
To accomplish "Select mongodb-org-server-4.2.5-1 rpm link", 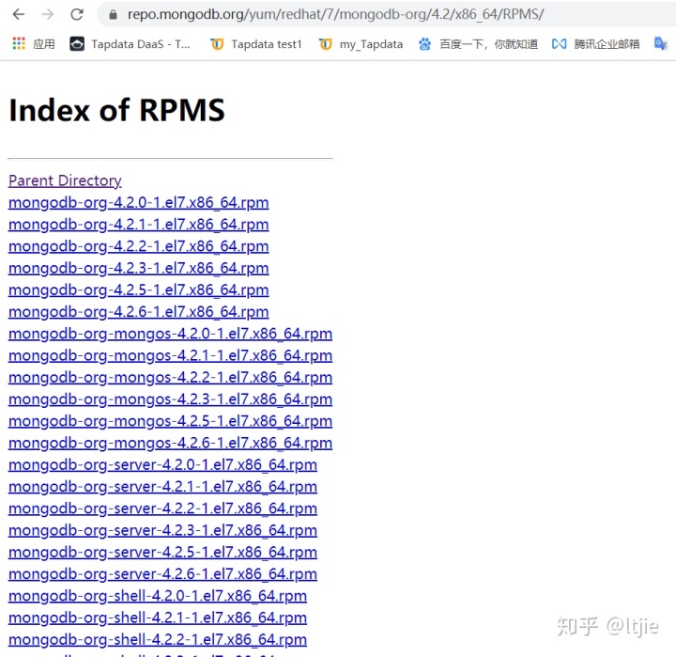I will coord(162,552).
